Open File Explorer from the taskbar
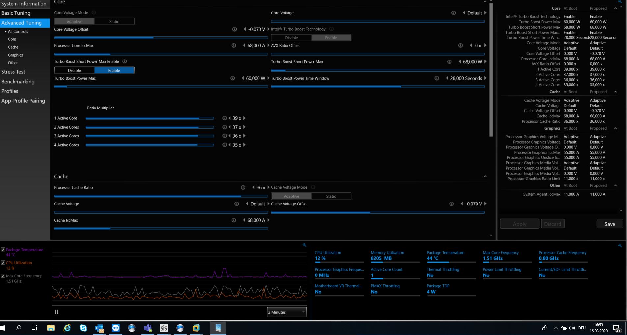 51,328
